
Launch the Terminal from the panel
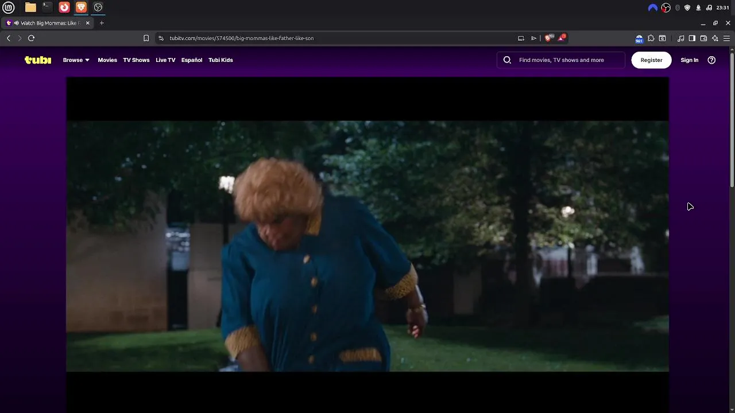47,7
